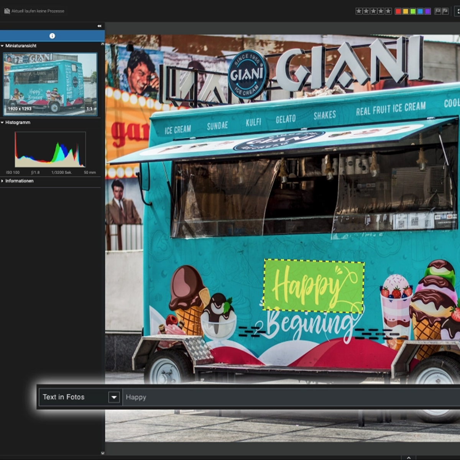Click 'Aktuell laufen keine Prozesse' status text
460x460 pixels.
(x=38, y=11)
